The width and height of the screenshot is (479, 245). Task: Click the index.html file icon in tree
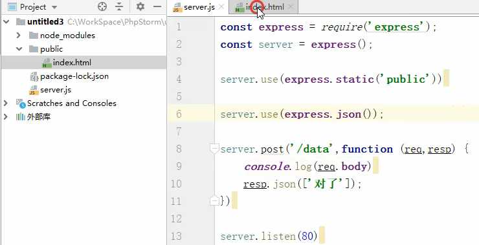click(47, 63)
